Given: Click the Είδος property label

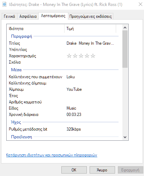Looking at the screenshot, I should tap(14, 108).
